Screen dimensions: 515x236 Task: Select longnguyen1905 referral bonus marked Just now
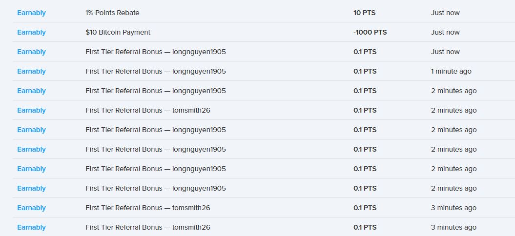[x=155, y=52]
